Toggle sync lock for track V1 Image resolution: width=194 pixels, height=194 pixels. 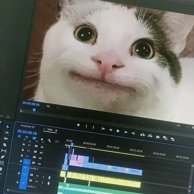tap(33, 163)
